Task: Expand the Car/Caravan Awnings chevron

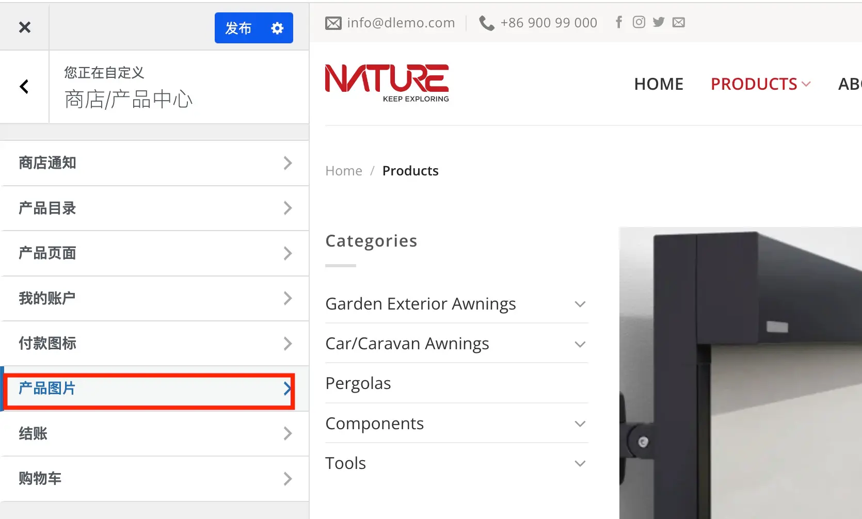Action: point(580,344)
